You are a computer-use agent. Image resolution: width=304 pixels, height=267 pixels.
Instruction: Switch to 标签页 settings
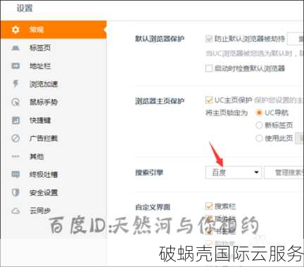pyautogui.click(x=53, y=48)
